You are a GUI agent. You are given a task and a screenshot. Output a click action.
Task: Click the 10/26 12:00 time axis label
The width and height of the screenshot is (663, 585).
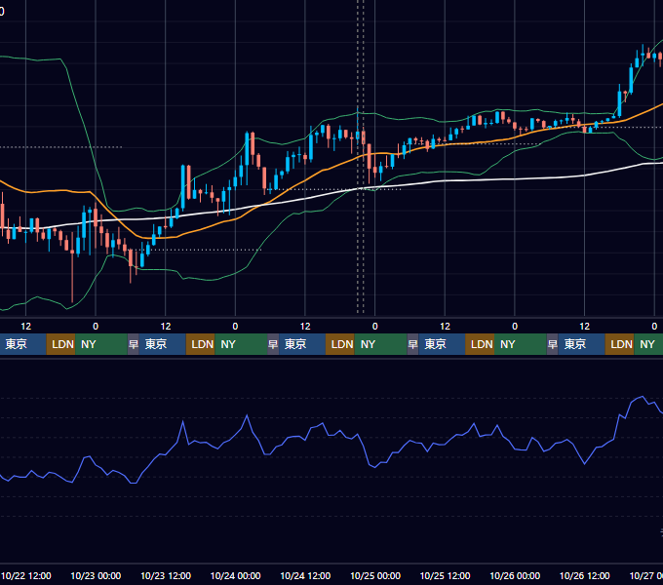coord(585,575)
